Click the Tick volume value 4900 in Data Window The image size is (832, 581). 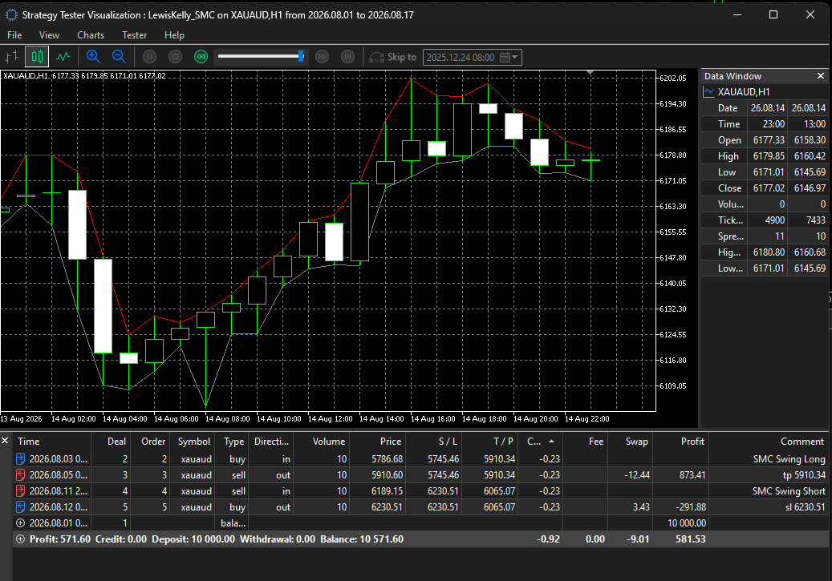pos(775,220)
